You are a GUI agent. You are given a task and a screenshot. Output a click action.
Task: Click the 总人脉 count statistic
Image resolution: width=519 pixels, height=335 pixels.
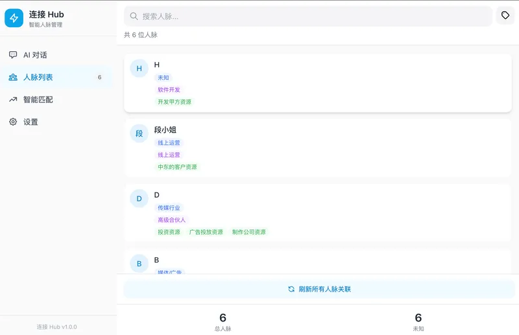pos(223,321)
